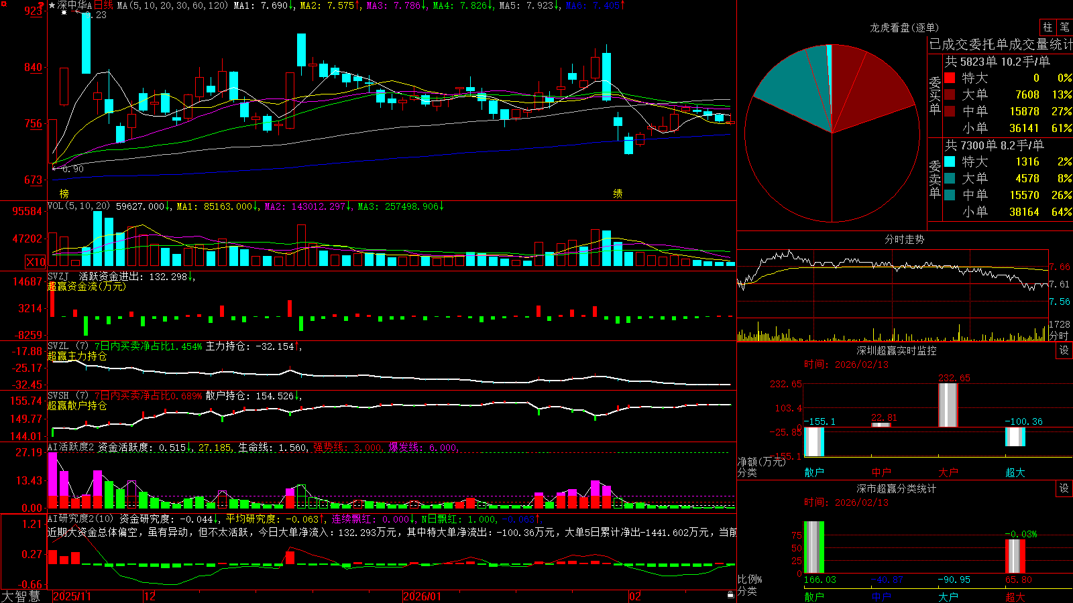The height and width of the screenshot is (603, 1073).
Task: Click the 2026/01 date marker on timeline
Action: pos(422,596)
